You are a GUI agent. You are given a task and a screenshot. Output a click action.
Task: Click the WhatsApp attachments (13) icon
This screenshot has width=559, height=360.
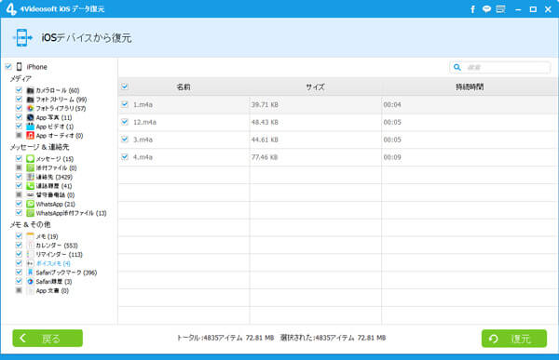pyautogui.click(x=31, y=213)
